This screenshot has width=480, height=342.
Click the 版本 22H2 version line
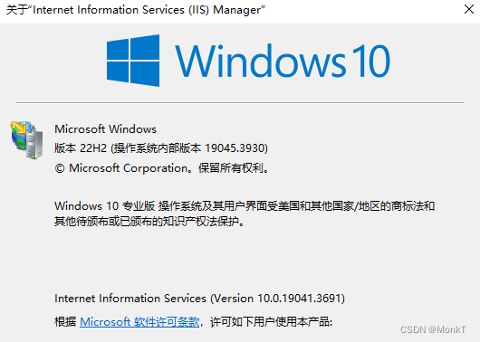pyautogui.click(x=161, y=148)
